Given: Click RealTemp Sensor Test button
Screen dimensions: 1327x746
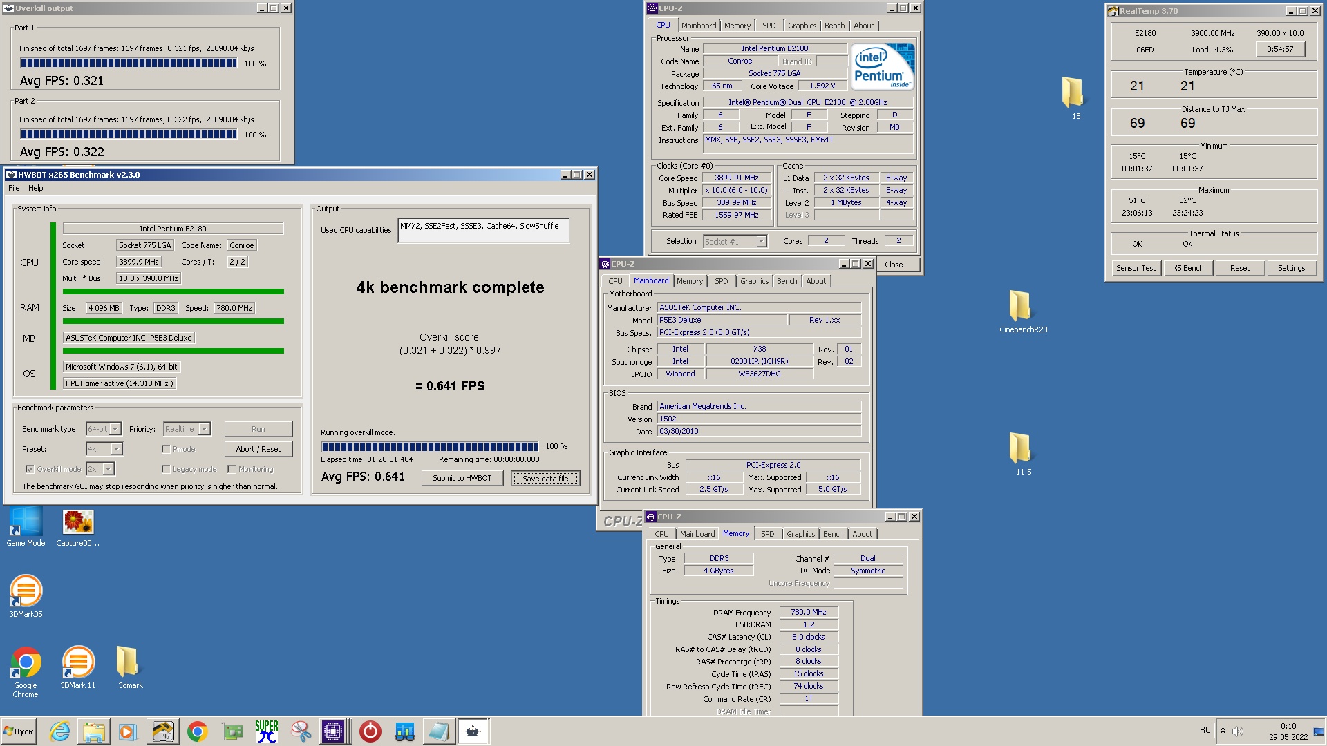Looking at the screenshot, I should click(x=1136, y=268).
